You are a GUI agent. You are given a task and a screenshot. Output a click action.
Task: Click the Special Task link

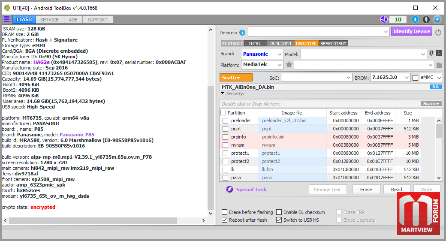251,190
